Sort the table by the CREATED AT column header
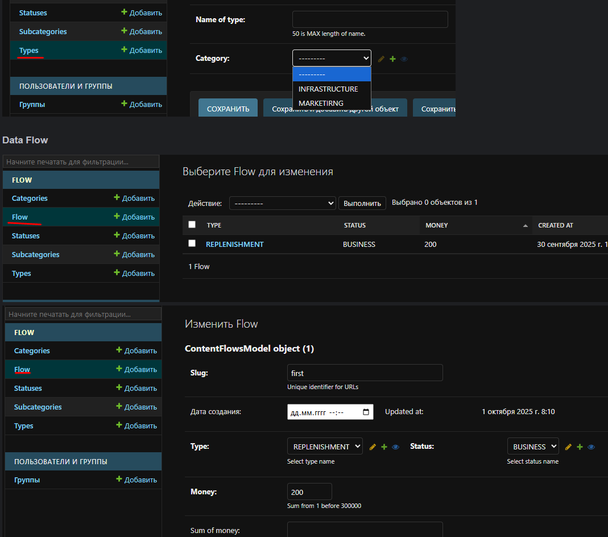 (x=555, y=225)
